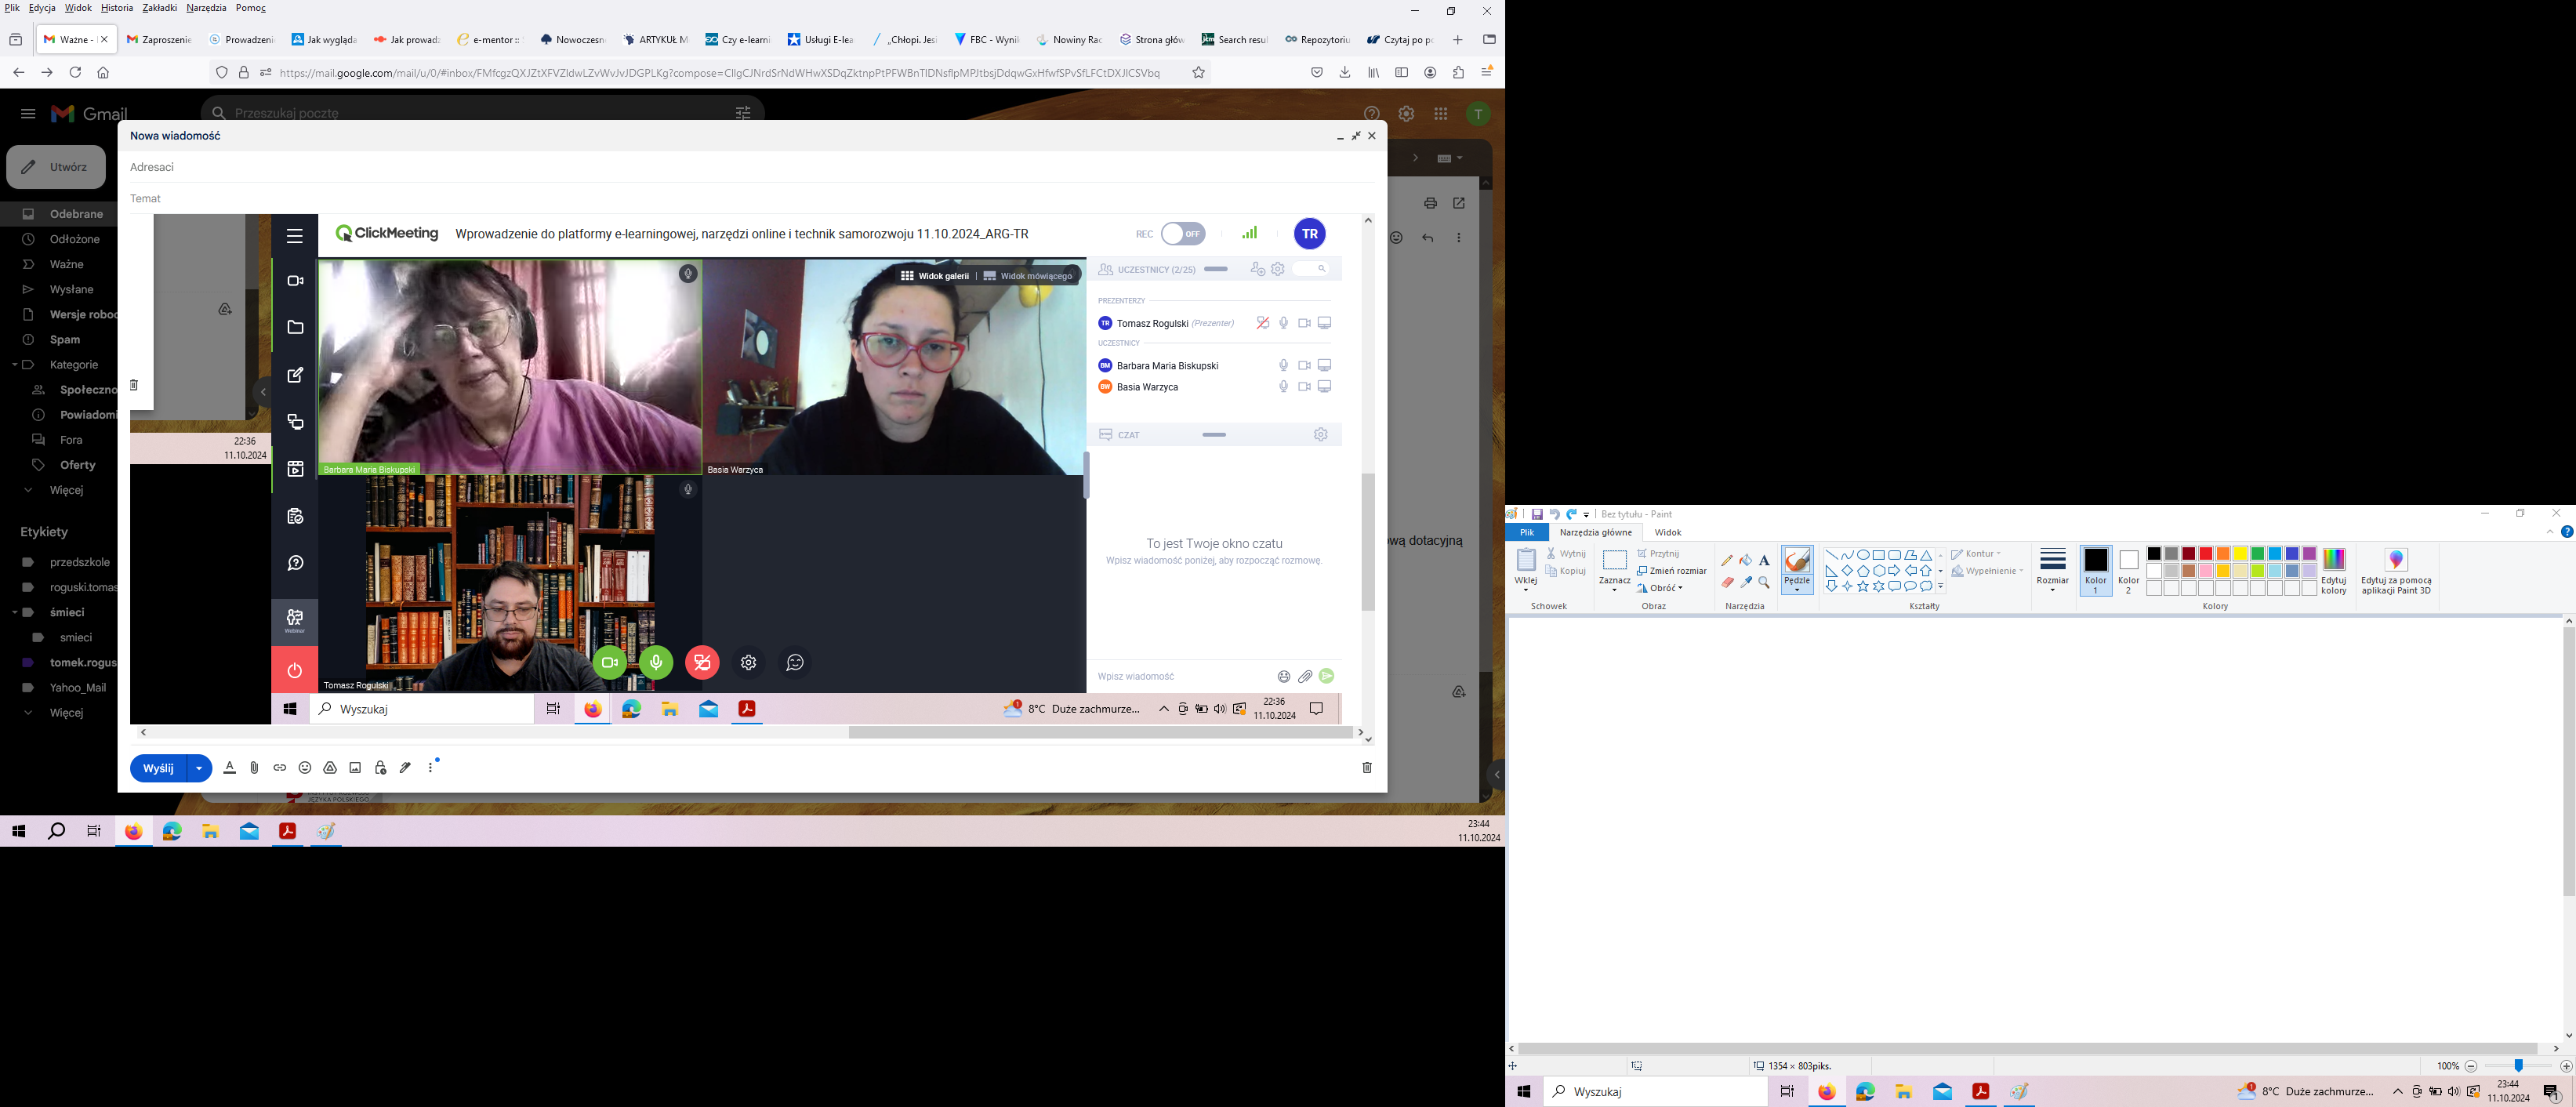Switch to the Widok tab in Paint
The width and height of the screenshot is (2576, 1107).
[x=1667, y=532]
